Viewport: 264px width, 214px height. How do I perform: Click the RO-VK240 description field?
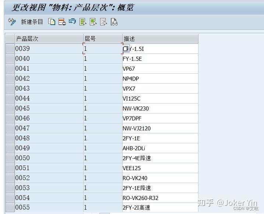[160, 178]
